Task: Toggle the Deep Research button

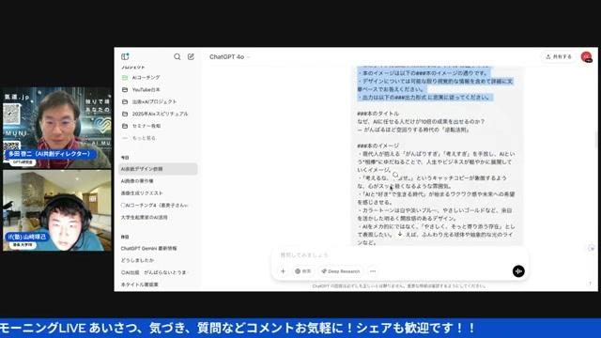Action: 341,271
